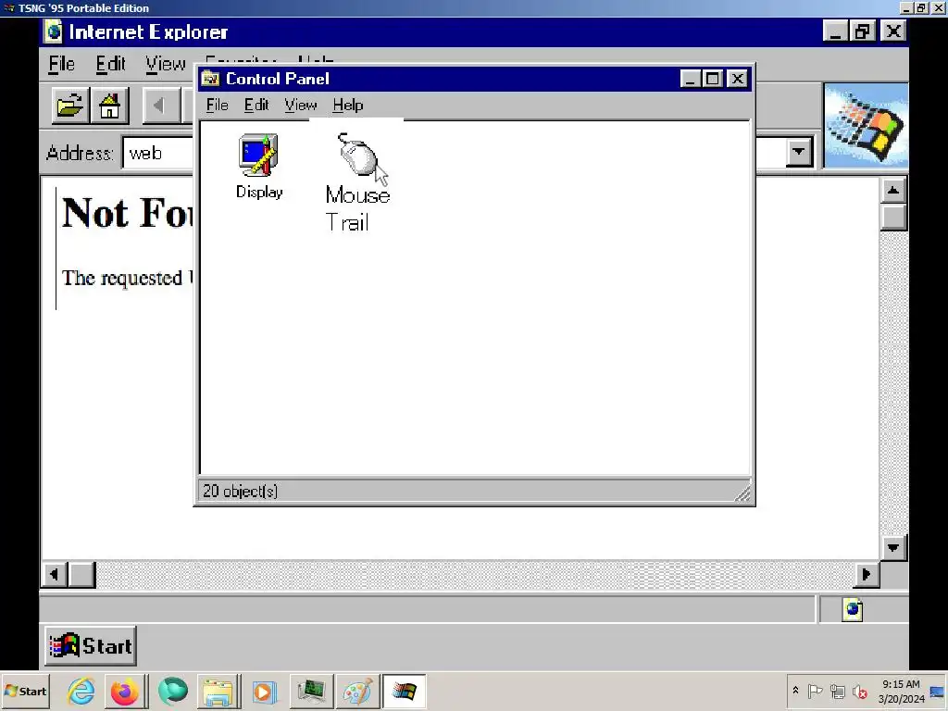Restore the Internet Explorer window
Screen dimensions: 948x711
pos(863,31)
